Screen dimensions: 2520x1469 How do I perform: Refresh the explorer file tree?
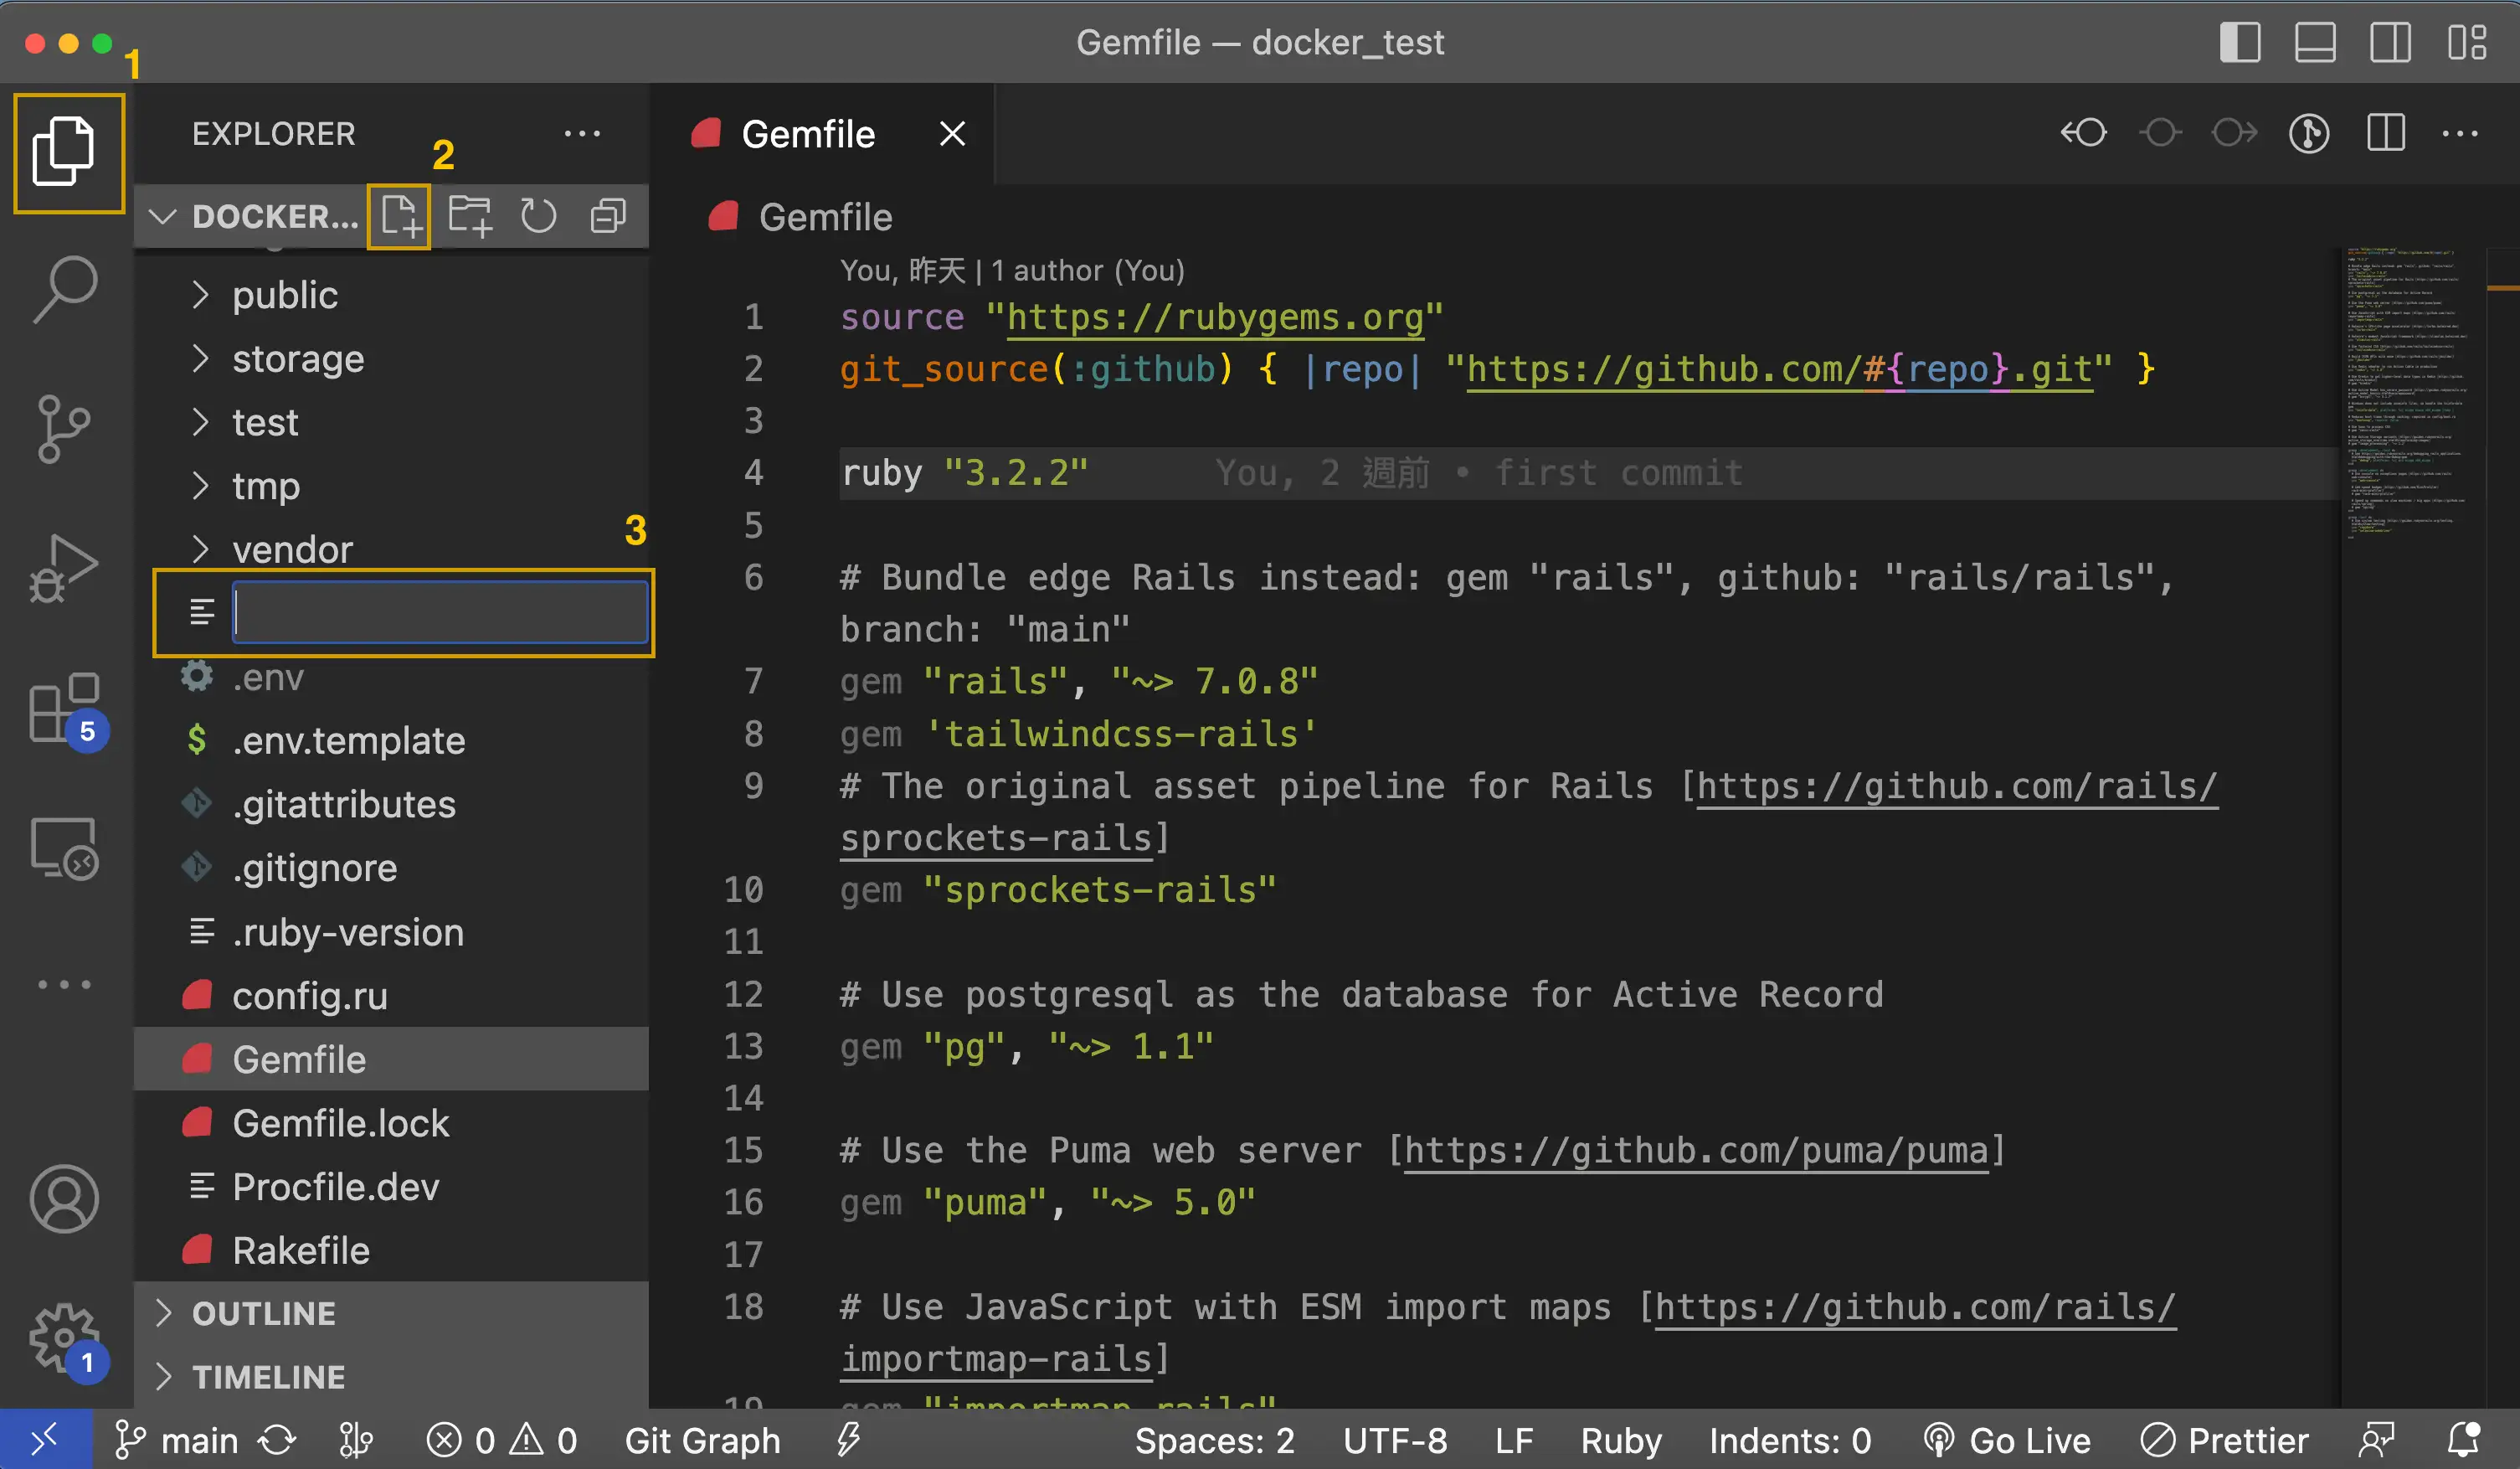point(538,216)
